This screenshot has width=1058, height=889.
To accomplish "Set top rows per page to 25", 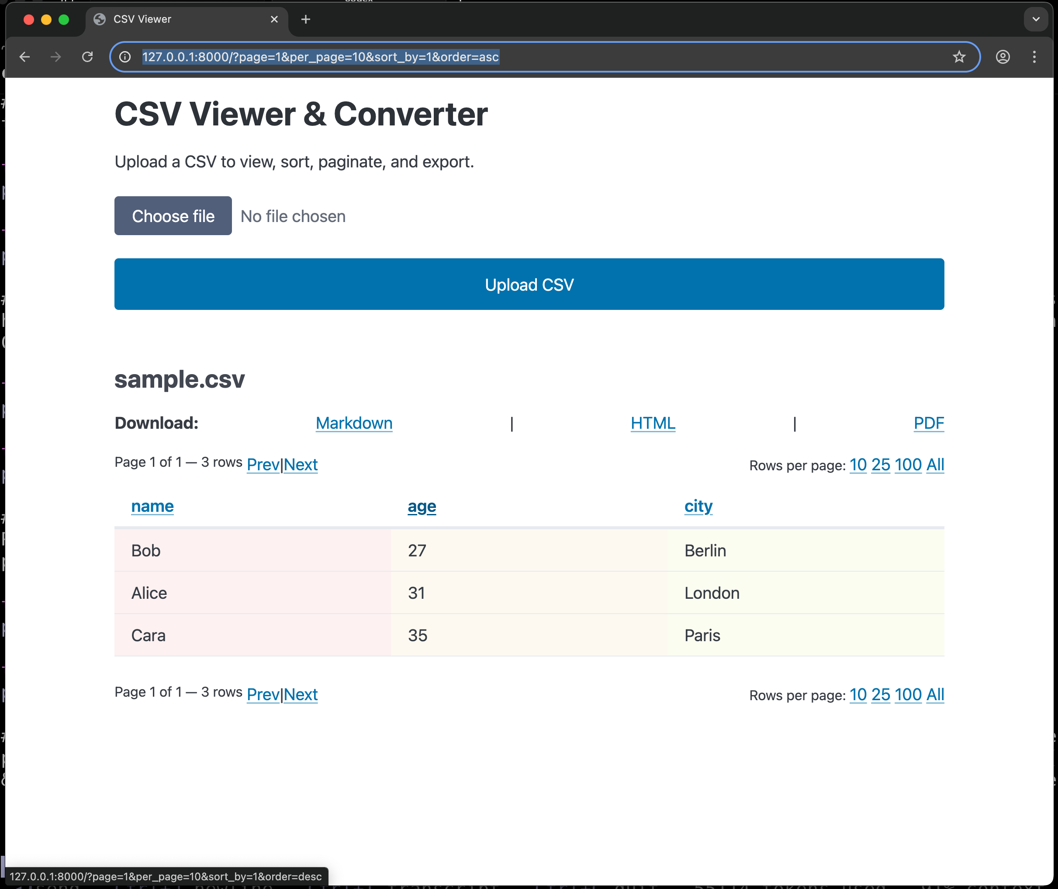I will pos(880,465).
